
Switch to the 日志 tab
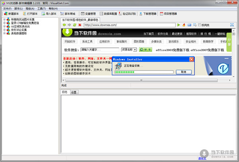coord(65,92)
